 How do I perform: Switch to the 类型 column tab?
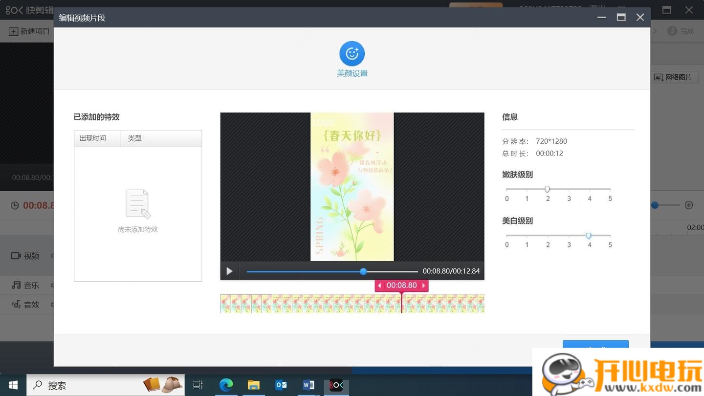click(x=134, y=138)
